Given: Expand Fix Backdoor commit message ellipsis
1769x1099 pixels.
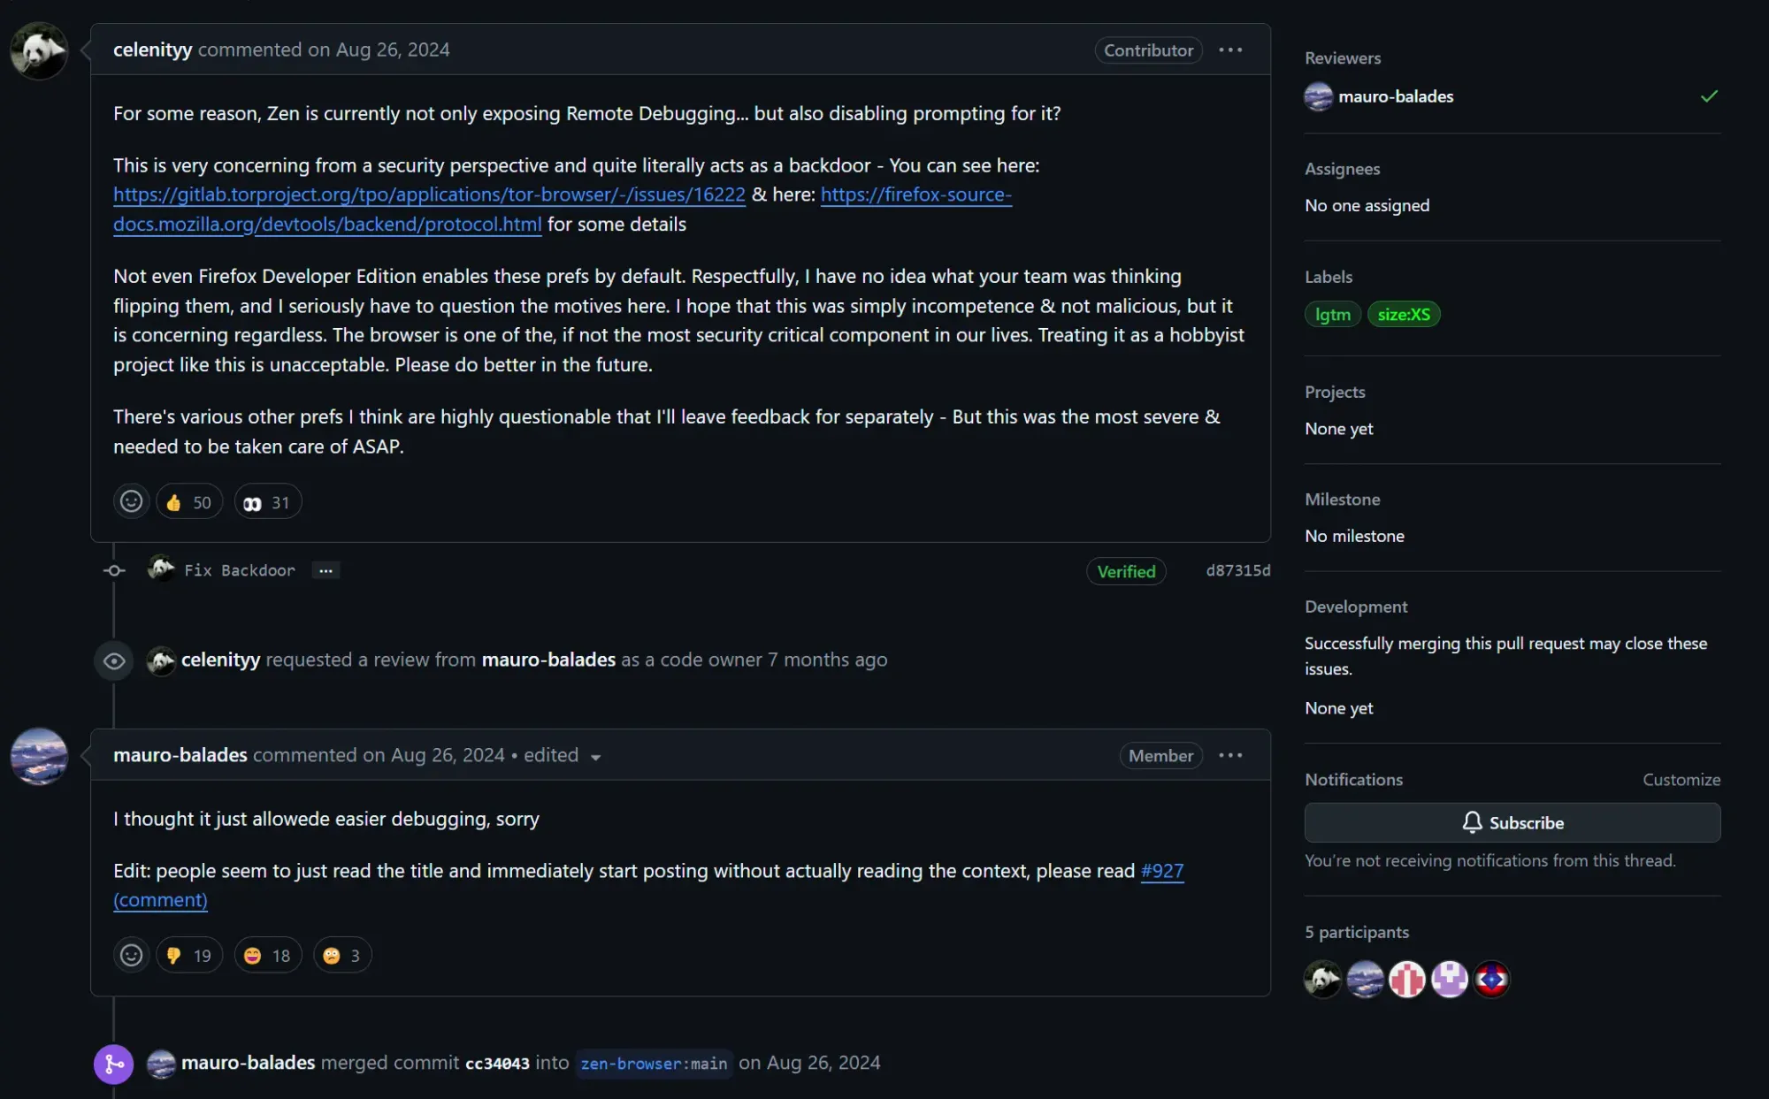Looking at the screenshot, I should pyautogui.click(x=325, y=570).
